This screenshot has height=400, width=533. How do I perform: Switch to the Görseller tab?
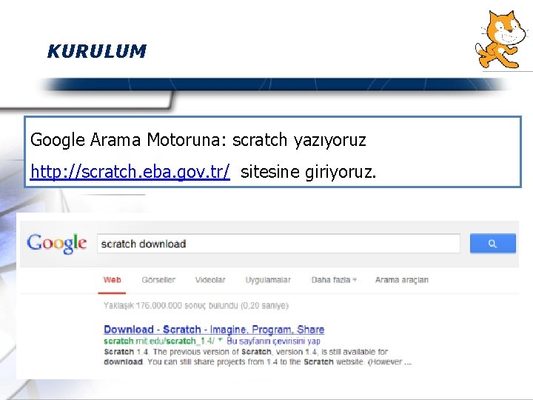click(x=158, y=280)
